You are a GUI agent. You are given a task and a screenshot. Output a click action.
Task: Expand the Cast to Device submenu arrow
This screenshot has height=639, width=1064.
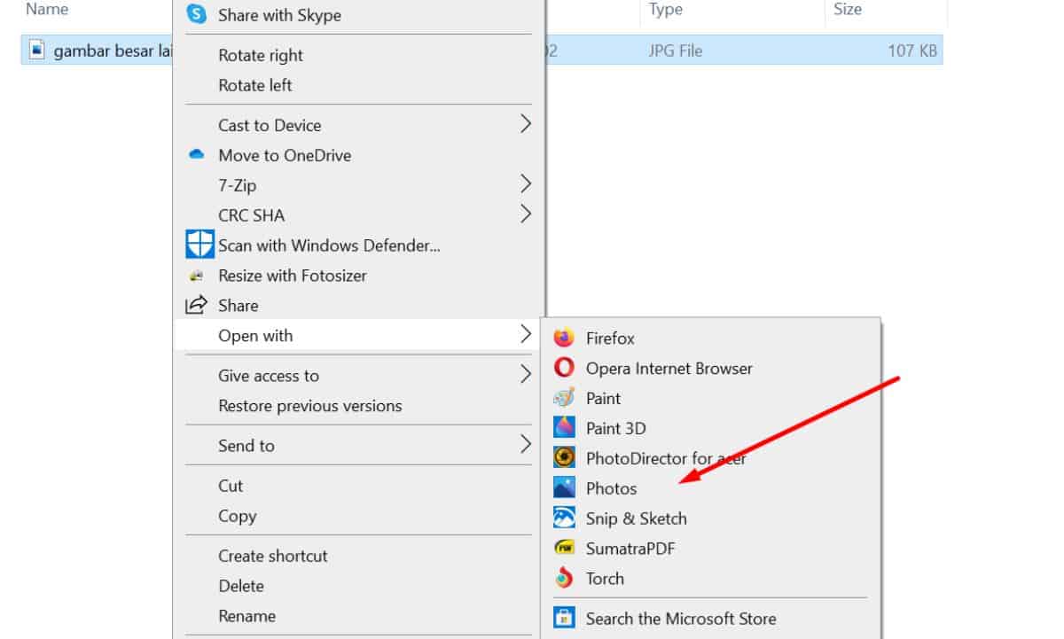coord(526,124)
